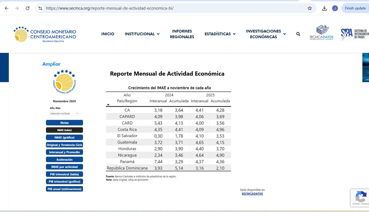Expand the INSTITUCIONAL menu
This screenshot has width=369, height=212.
[142, 34]
